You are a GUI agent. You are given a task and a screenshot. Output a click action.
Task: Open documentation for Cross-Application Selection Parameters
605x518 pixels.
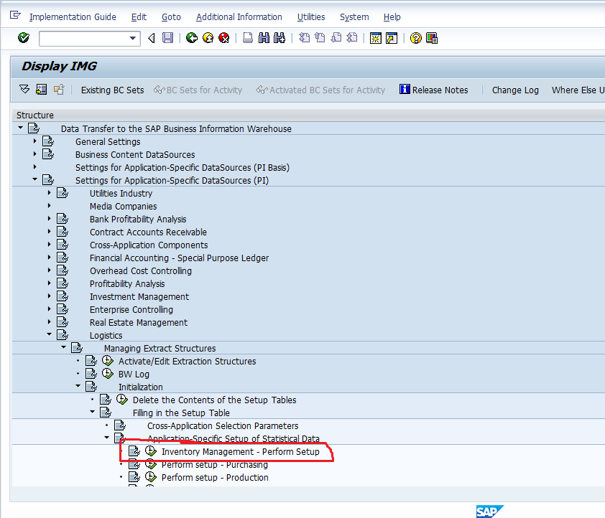coord(119,425)
